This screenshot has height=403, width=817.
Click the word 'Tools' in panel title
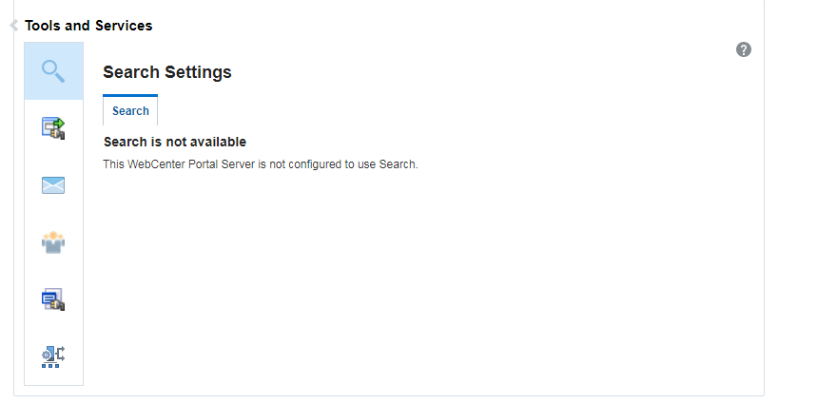(x=43, y=26)
